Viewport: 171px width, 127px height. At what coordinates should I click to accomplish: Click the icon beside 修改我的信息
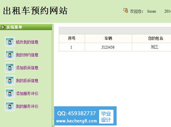click(10, 42)
